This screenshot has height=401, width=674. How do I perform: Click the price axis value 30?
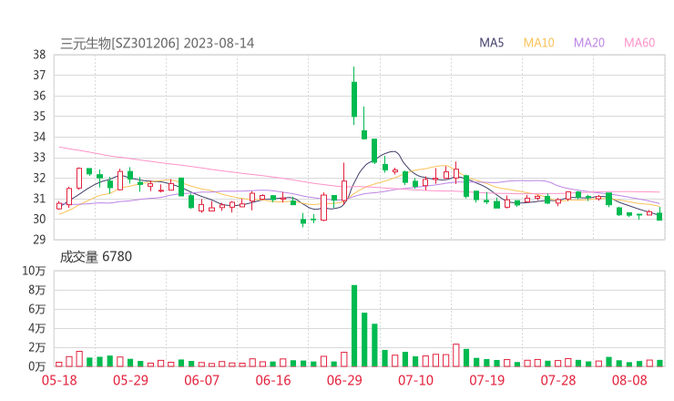39,219
